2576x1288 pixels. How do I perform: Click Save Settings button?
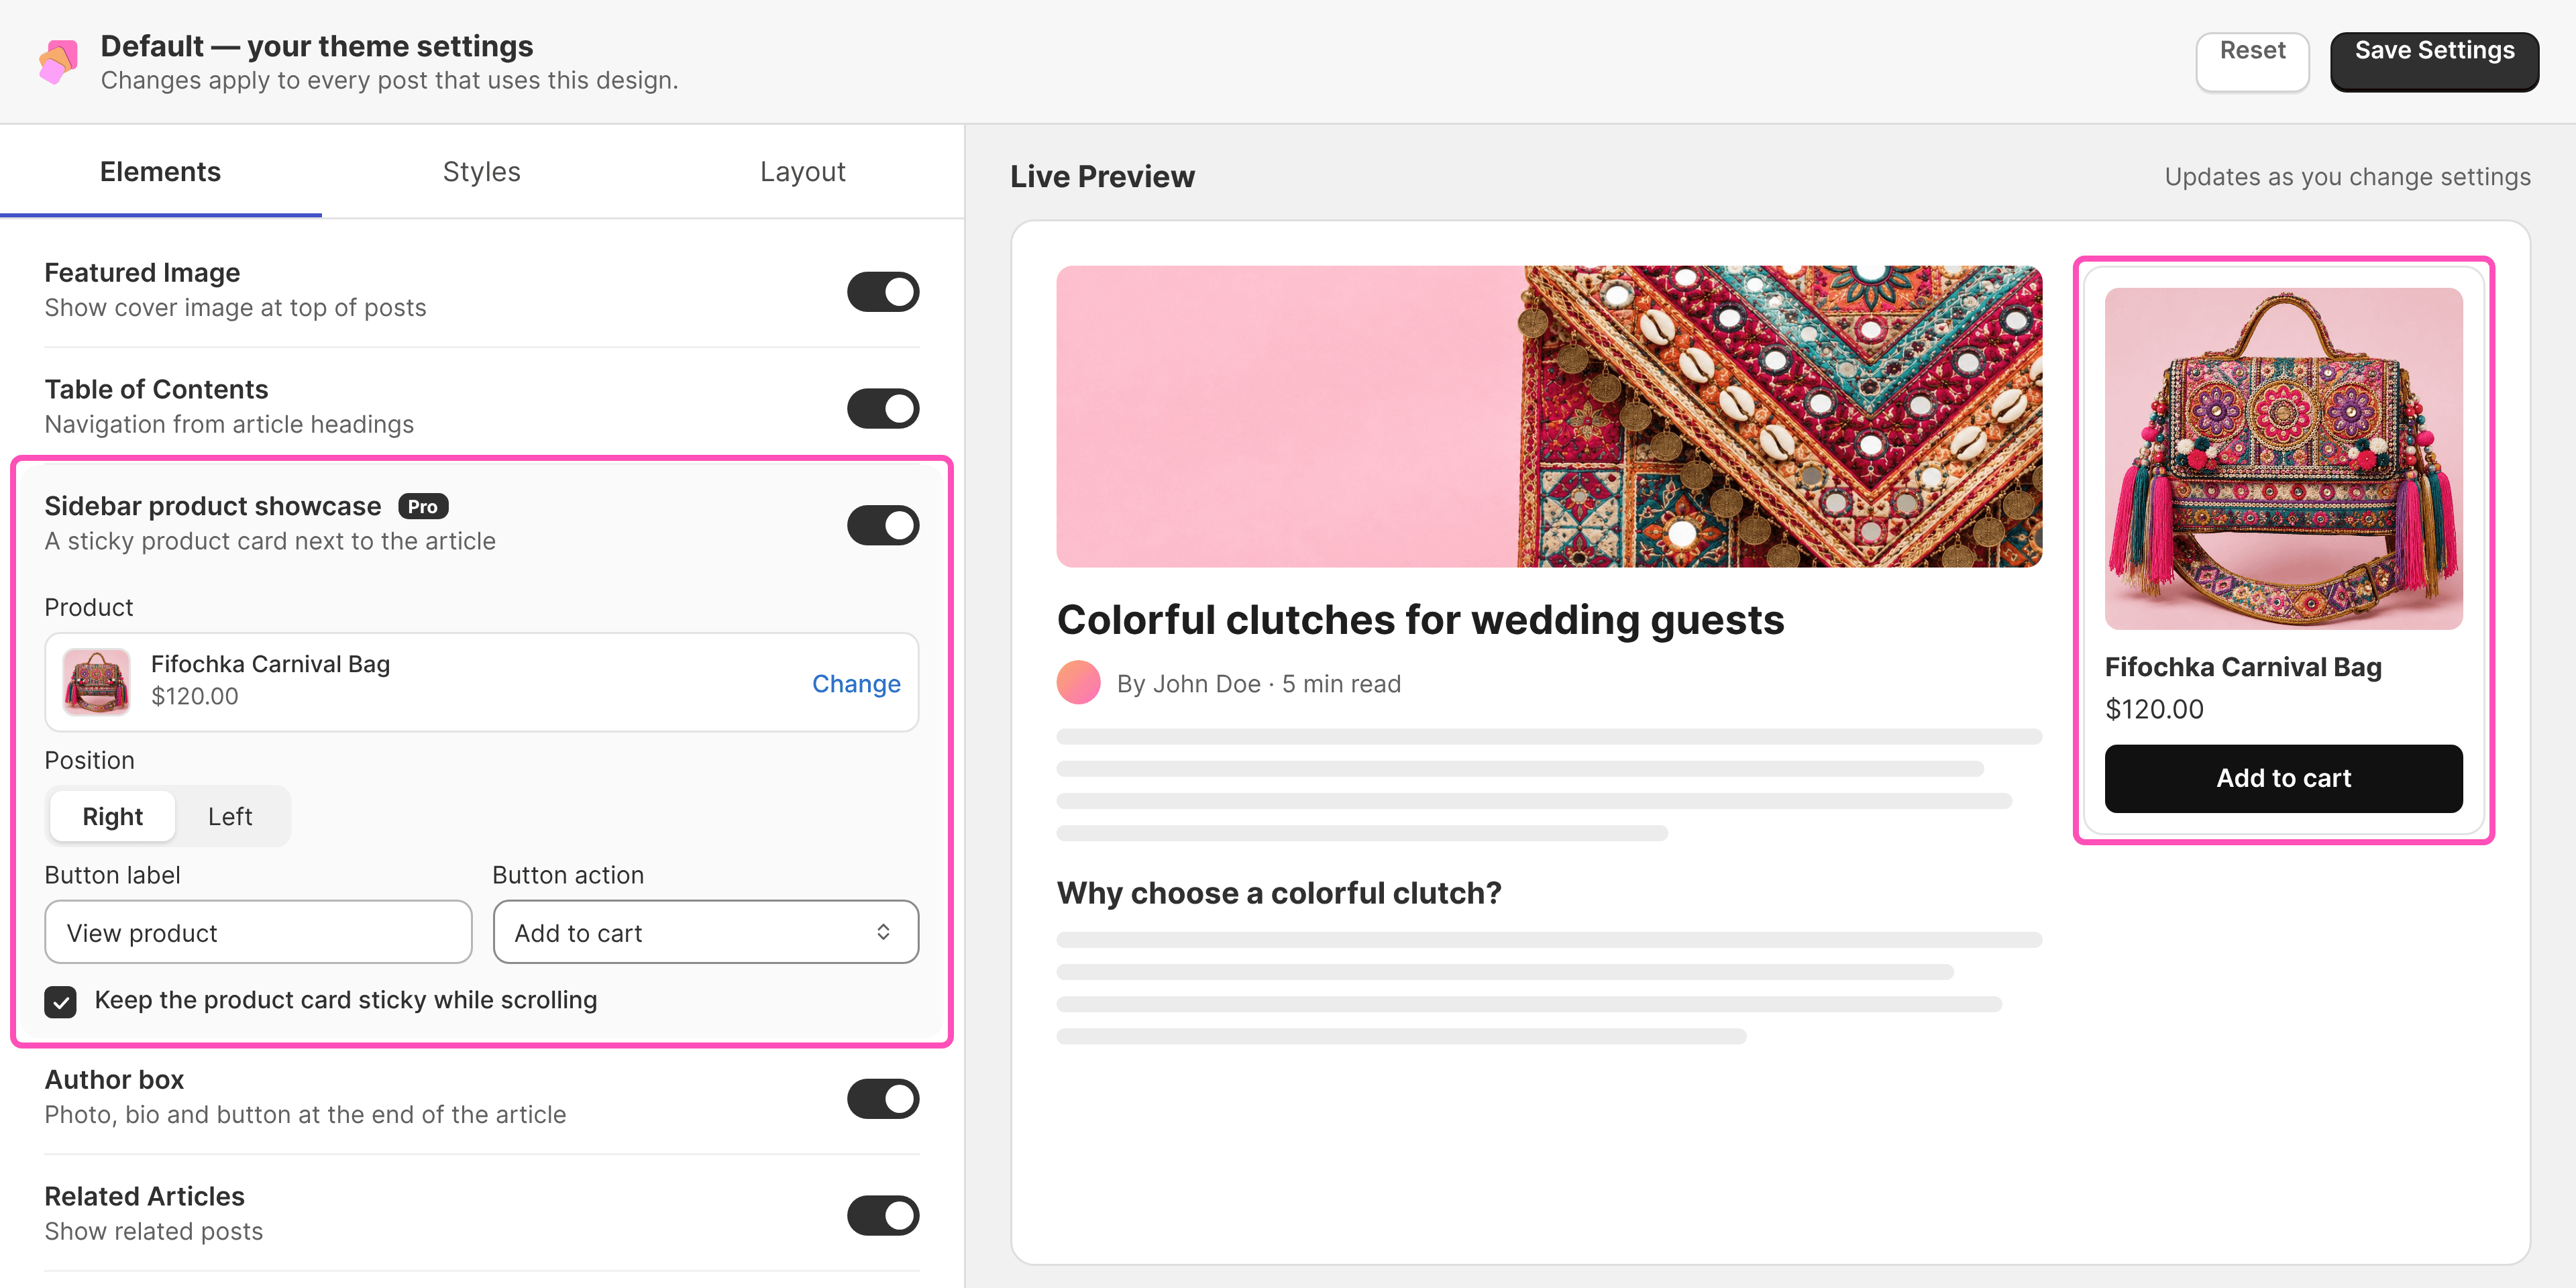[x=2434, y=61]
